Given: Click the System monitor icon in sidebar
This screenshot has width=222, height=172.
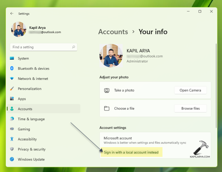Looking at the screenshot, I should coord(12,58).
